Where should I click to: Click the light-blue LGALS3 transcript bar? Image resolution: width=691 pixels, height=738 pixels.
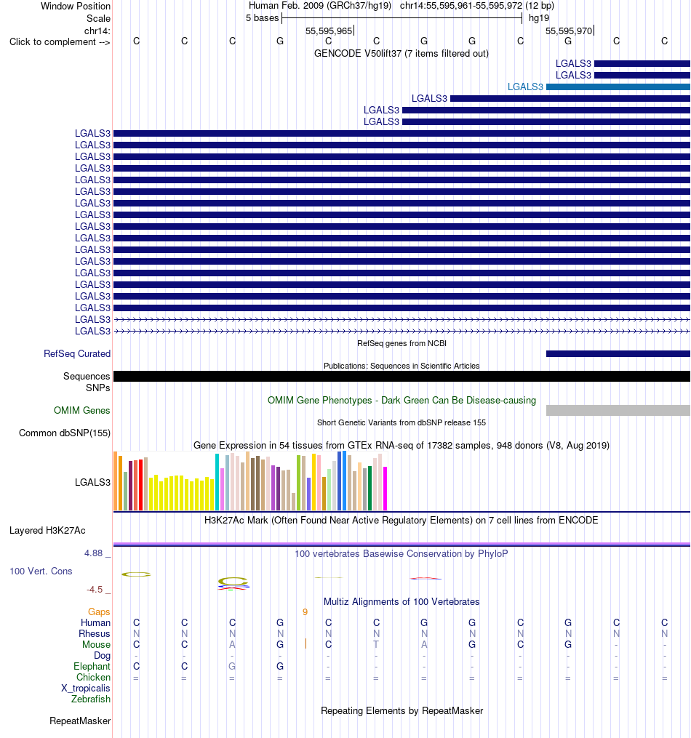click(x=618, y=87)
